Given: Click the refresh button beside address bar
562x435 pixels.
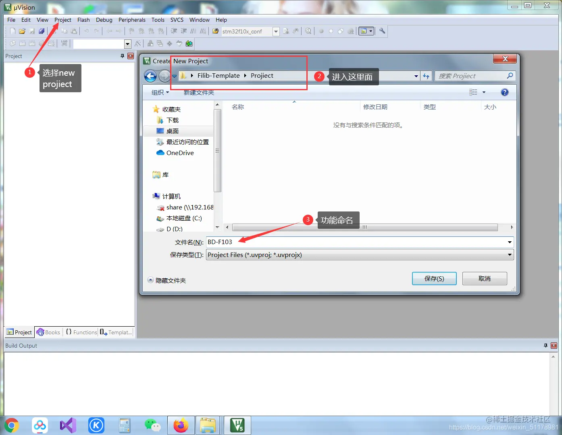Looking at the screenshot, I should (x=426, y=76).
